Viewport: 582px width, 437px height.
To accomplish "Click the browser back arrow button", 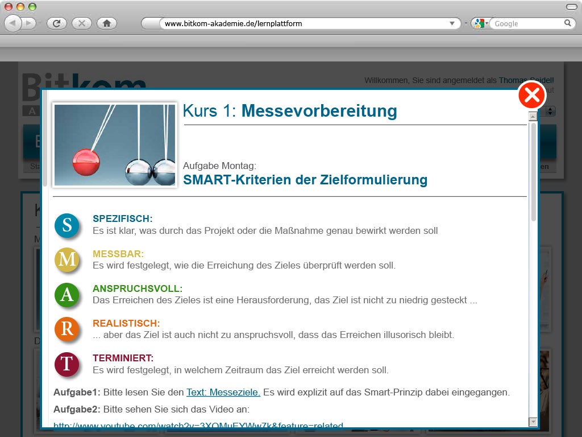I will tap(13, 23).
